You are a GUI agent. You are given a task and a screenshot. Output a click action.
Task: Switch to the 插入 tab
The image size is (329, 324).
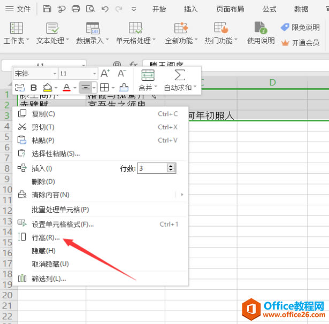point(190,9)
